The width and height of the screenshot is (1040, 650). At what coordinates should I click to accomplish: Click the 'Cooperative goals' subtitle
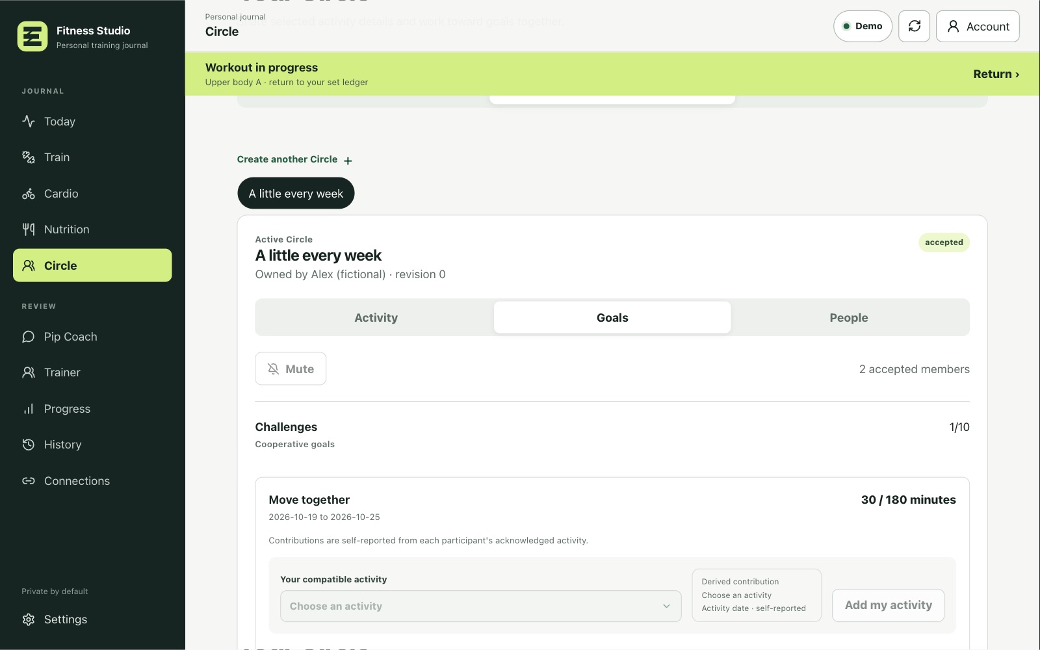(x=294, y=445)
